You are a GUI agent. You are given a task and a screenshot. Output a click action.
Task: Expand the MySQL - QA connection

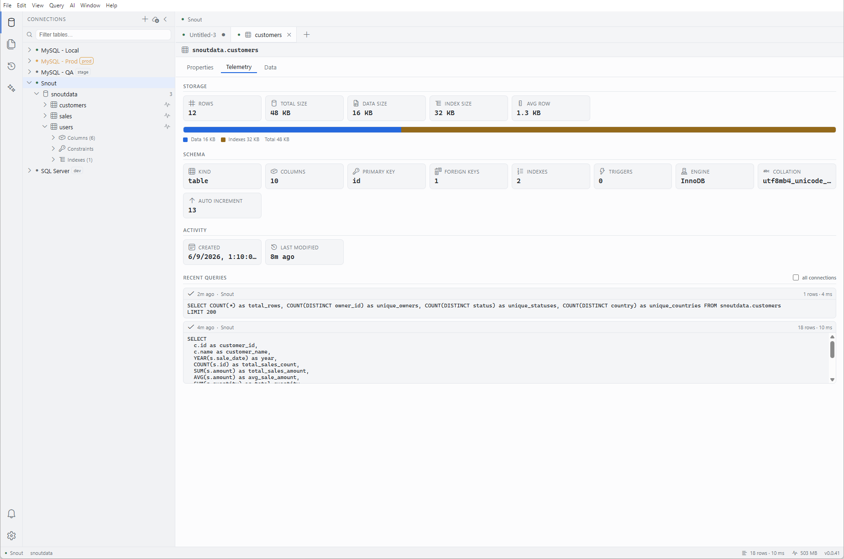(30, 72)
